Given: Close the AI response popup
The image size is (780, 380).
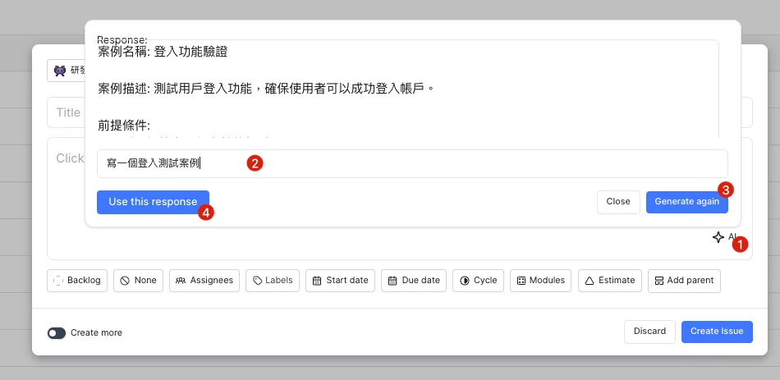Looking at the screenshot, I should coord(617,202).
